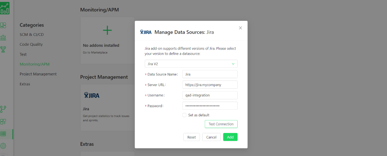Toggle the Set as default checkbox
The height and width of the screenshot is (156, 387).
point(184,115)
